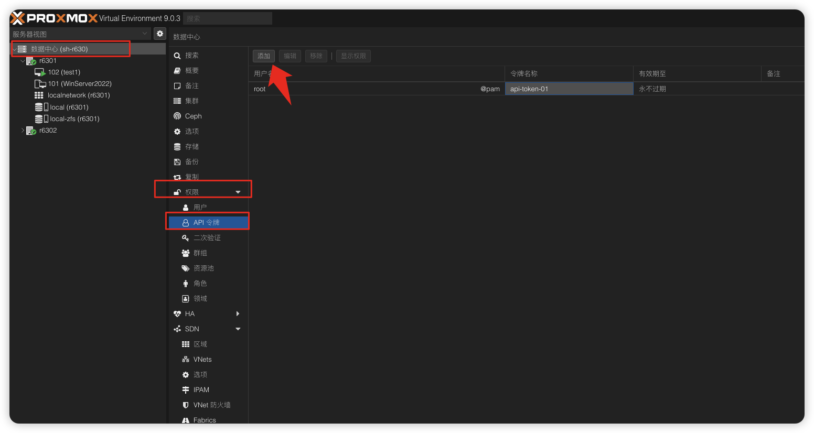Click the add (添加) button
The image size is (814, 433).
coord(264,56)
